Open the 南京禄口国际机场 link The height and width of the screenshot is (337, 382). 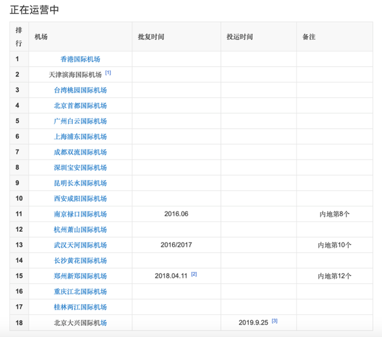click(80, 214)
